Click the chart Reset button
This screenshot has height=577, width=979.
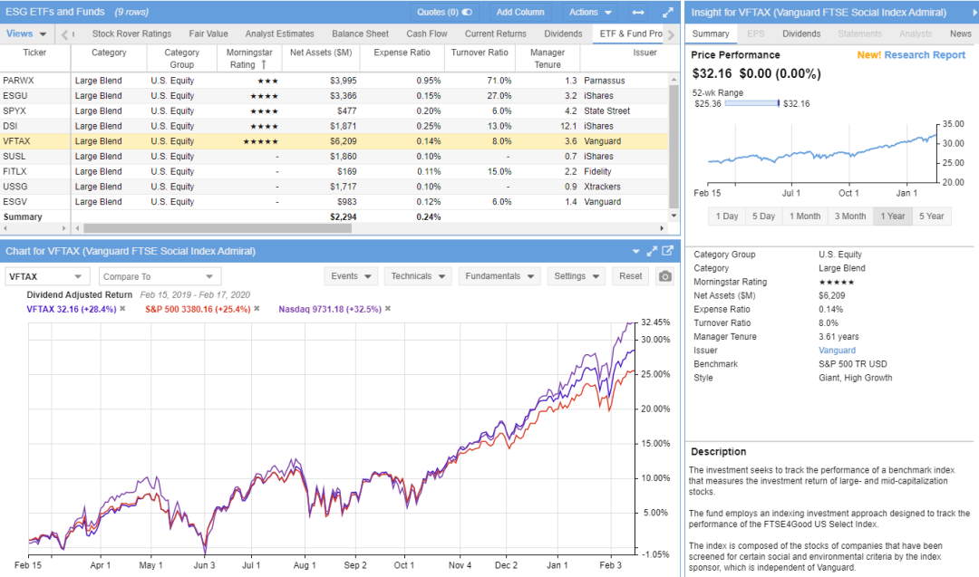click(x=630, y=276)
